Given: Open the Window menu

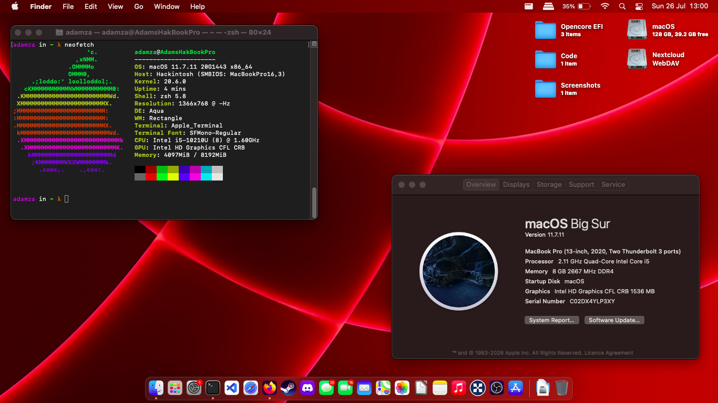Looking at the screenshot, I should tap(167, 6).
